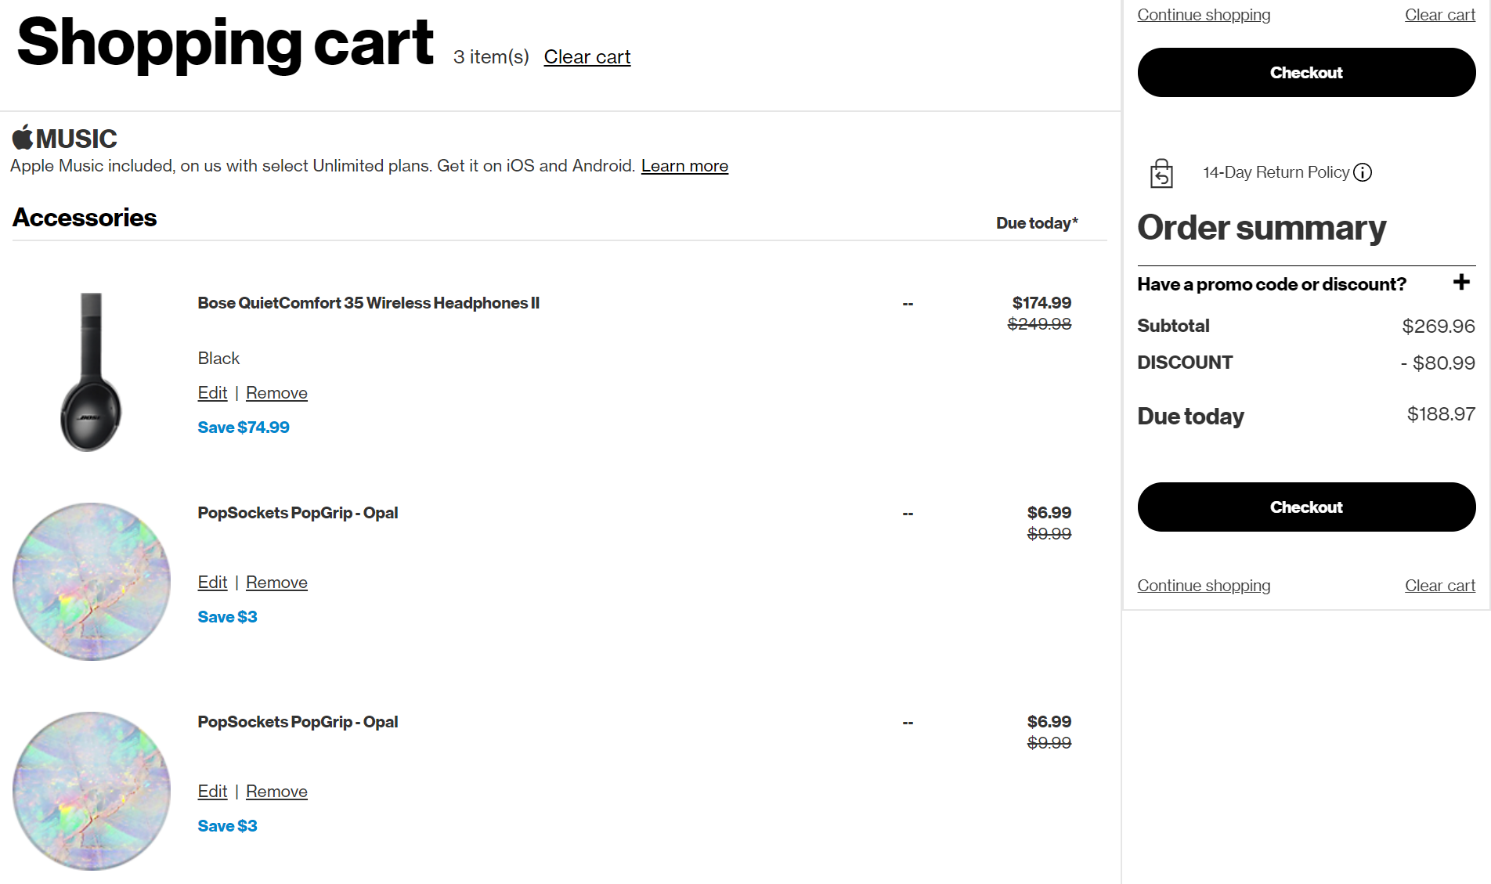Image resolution: width=1491 pixels, height=884 pixels.
Task: Edit the Bose QuietComfort 35 headphones
Action: [212, 393]
